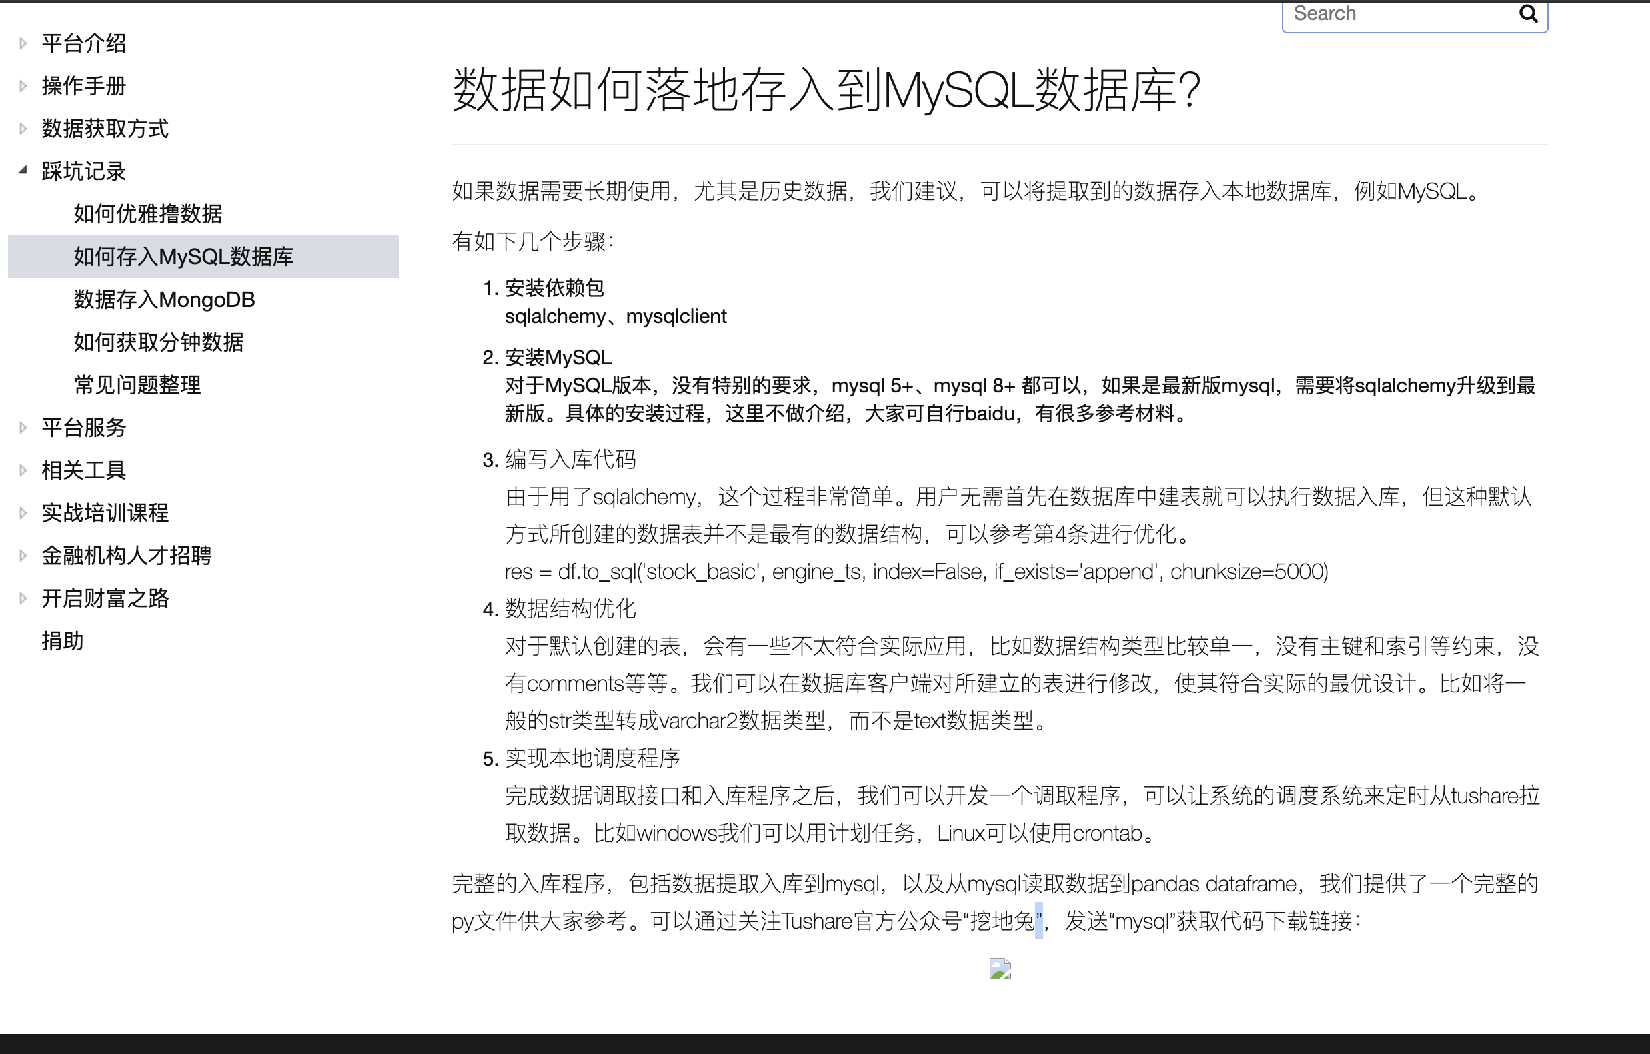Open the 如何获取分钟数据 page

[159, 342]
